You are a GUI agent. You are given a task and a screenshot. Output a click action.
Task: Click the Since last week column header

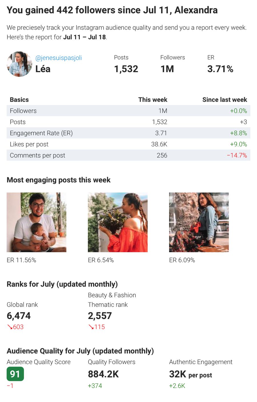[x=225, y=100]
